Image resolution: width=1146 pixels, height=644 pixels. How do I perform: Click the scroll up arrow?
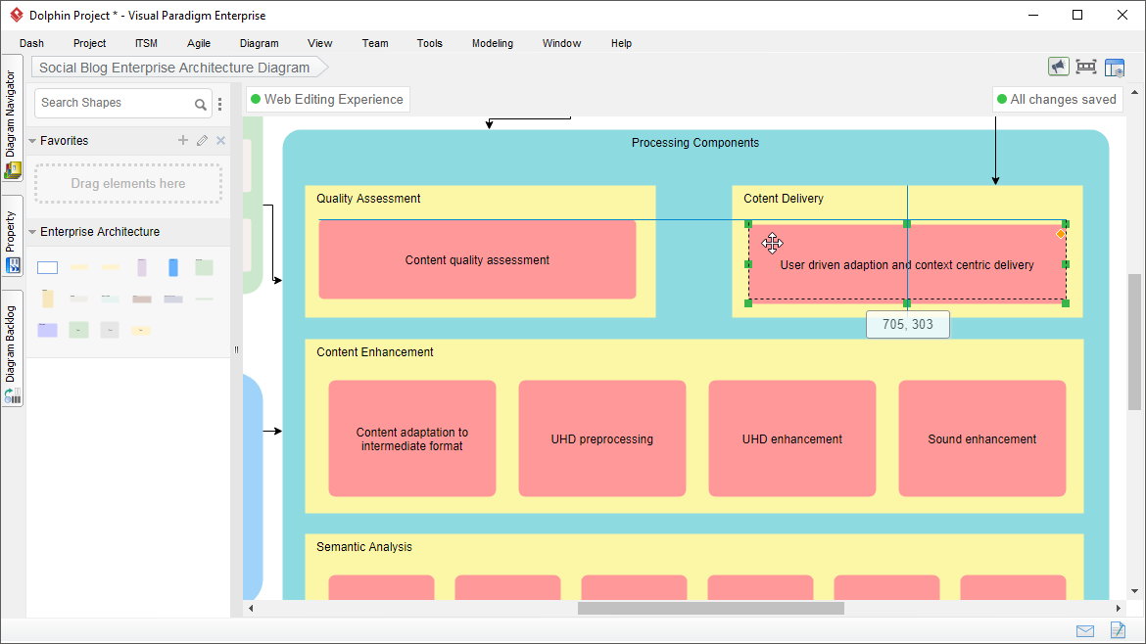coord(1134,93)
